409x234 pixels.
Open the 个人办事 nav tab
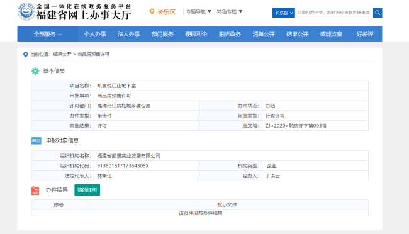coord(95,34)
